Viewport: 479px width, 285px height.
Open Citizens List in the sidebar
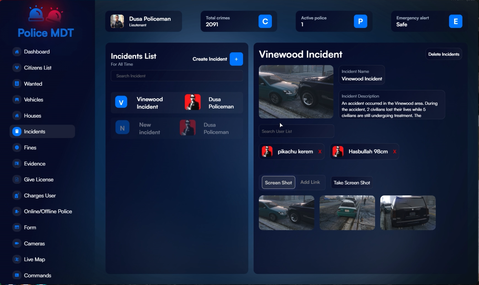point(37,68)
